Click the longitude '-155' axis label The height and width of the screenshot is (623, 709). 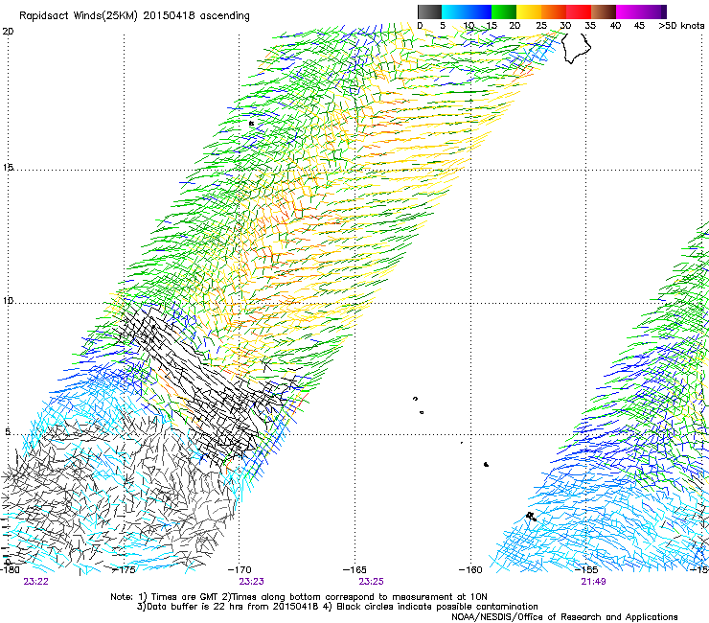tap(586, 569)
